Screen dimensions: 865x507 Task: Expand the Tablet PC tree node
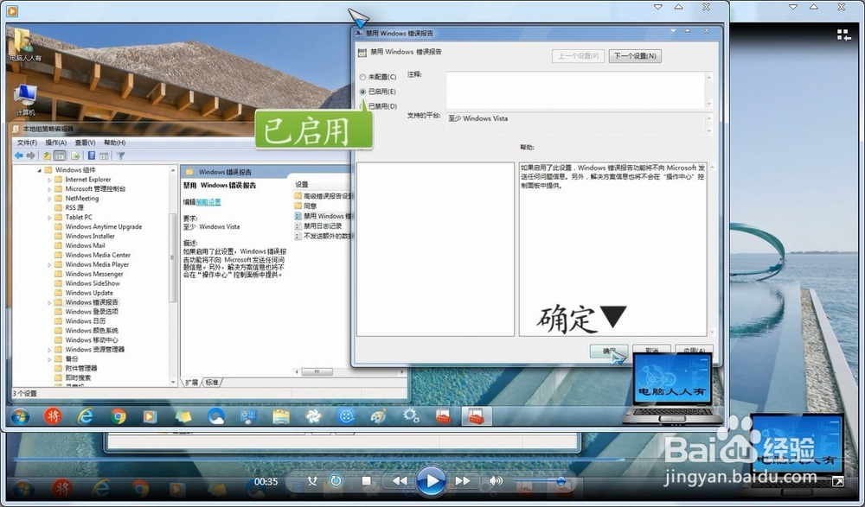pos(49,217)
